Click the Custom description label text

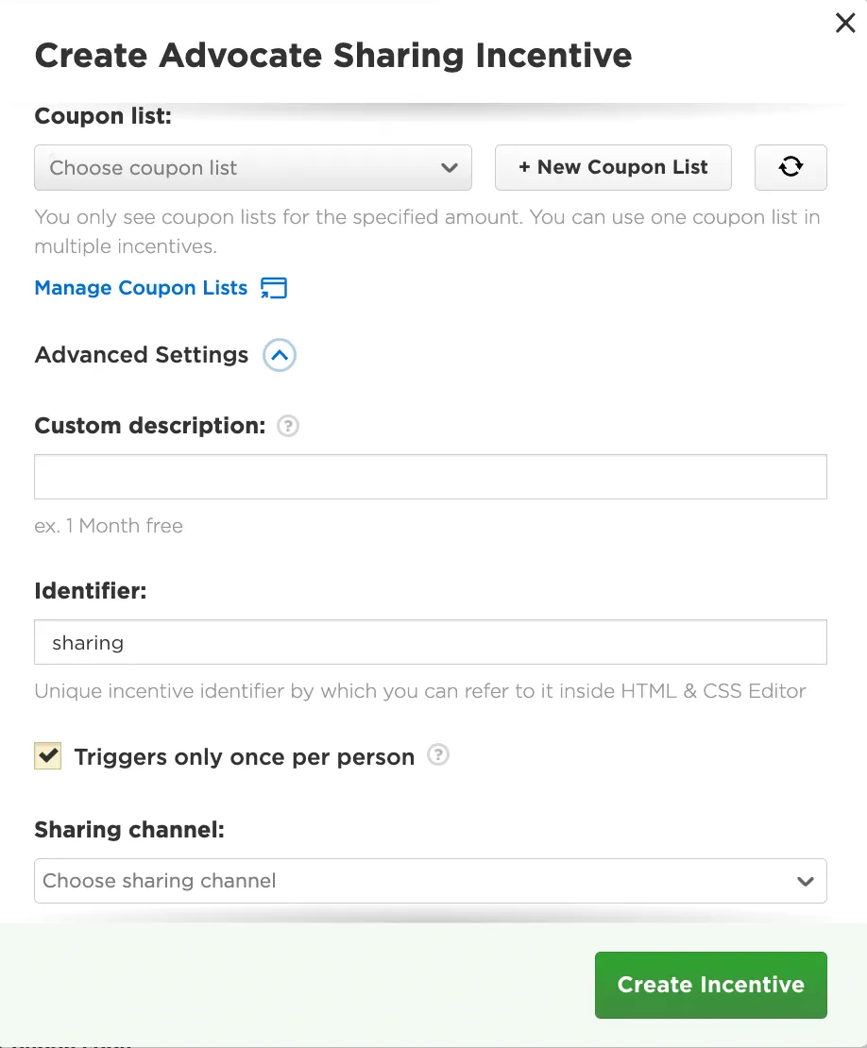[x=150, y=426]
